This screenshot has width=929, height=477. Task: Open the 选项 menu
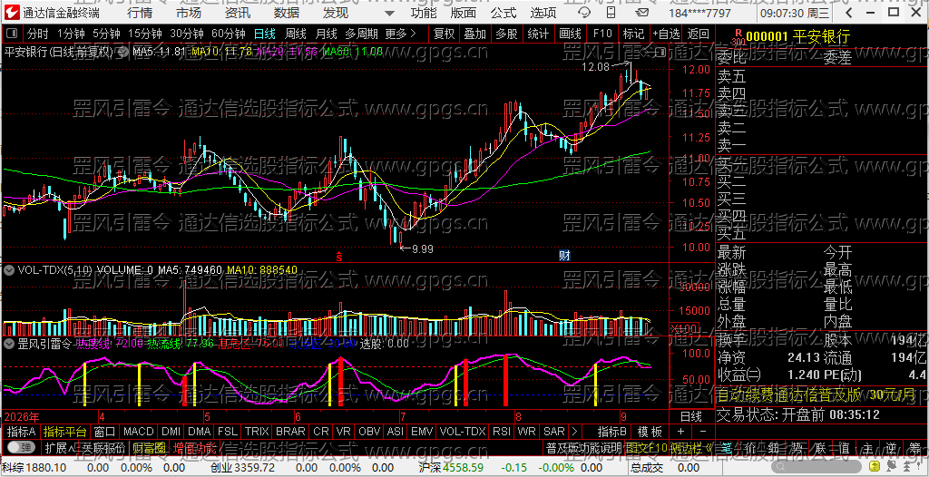pyautogui.click(x=543, y=13)
